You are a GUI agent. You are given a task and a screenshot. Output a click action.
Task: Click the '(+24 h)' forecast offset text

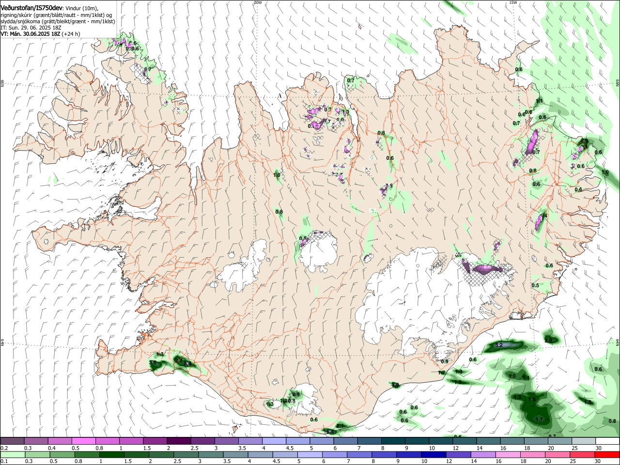[x=71, y=34]
